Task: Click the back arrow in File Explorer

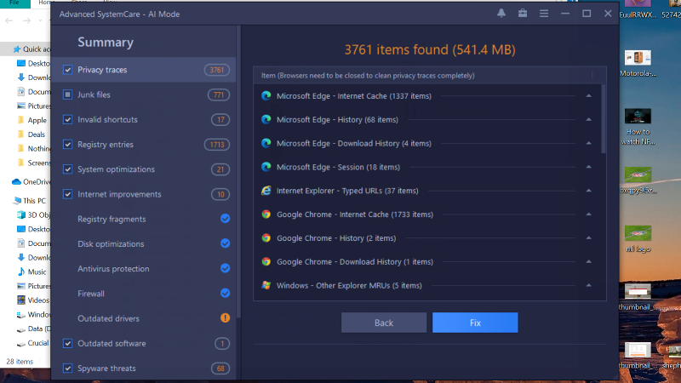Action: (x=9, y=20)
